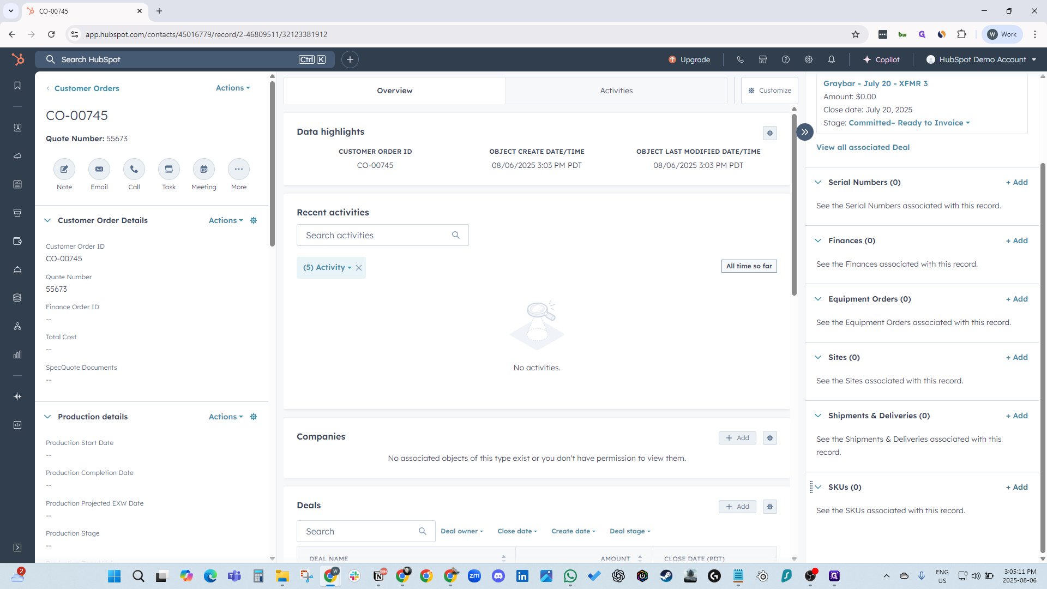Click View all associated Deal link
The width and height of the screenshot is (1047, 589).
[863, 147]
